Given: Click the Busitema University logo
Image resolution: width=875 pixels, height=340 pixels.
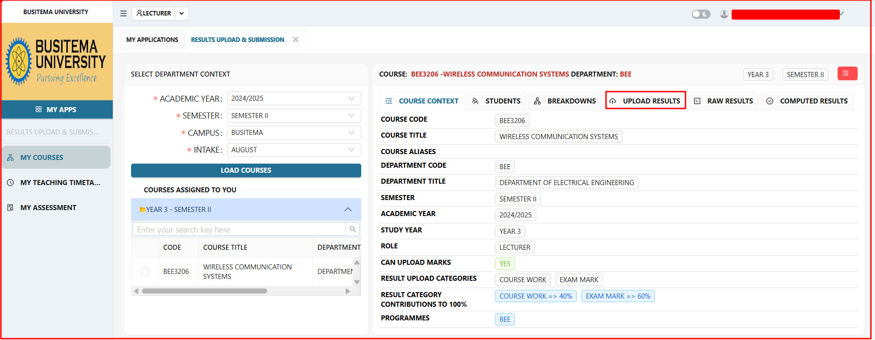Looking at the screenshot, I should (57, 62).
